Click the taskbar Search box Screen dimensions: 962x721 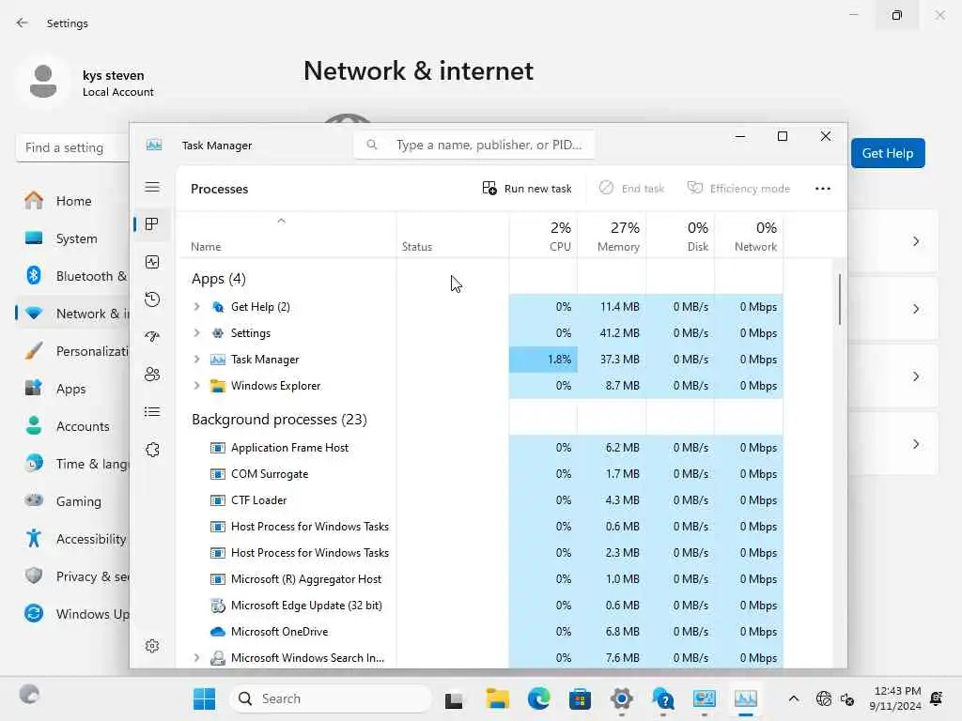pos(331,698)
